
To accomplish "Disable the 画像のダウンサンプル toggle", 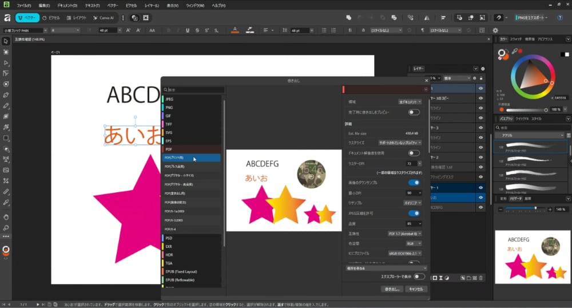I will tap(414, 183).
